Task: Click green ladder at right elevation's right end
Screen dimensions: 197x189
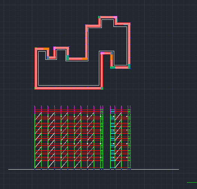Action: pos(129,139)
